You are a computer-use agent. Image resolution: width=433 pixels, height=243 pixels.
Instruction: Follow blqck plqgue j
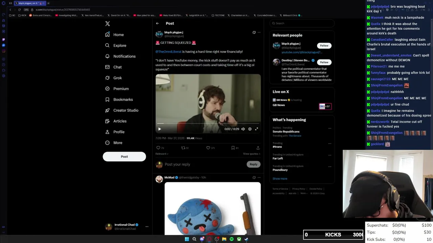tap(324, 46)
